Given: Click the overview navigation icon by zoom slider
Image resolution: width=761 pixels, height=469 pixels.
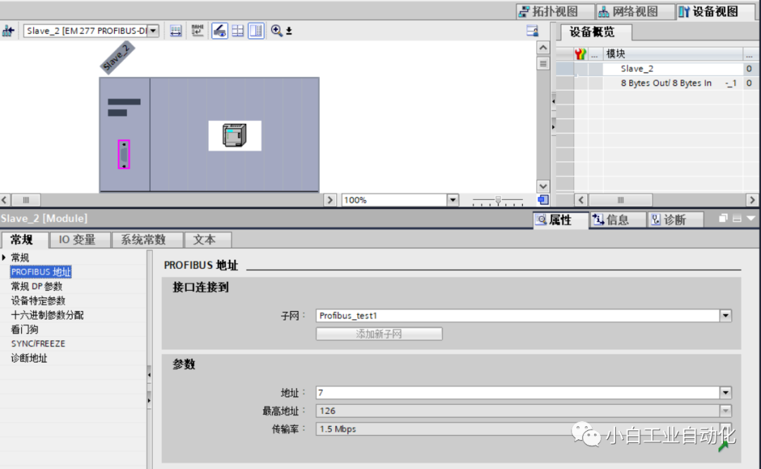Looking at the screenshot, I should pos(543,200).
